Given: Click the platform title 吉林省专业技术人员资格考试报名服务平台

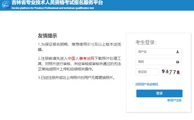Looking at the screenshot, I should tap(57, 2).
